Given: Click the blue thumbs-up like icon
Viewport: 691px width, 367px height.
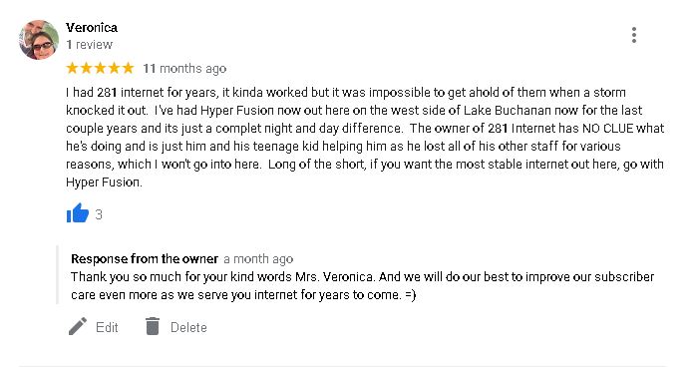Looking at the screenshot, I should tap(78, 213).
